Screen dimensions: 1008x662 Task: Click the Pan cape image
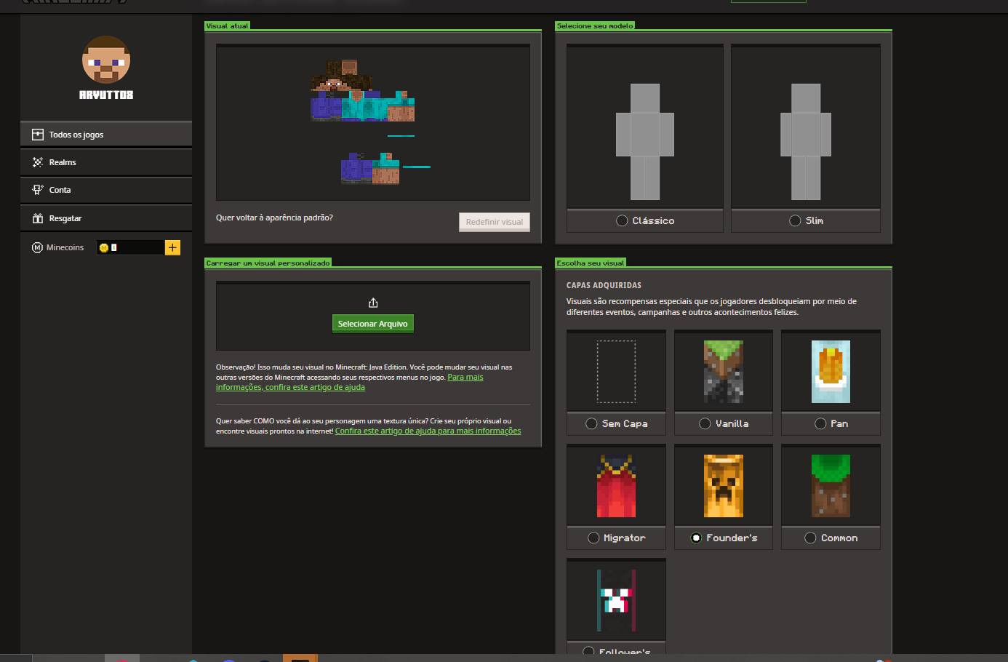(x=831, y=372)
